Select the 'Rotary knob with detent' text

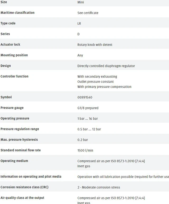[95, 45]
